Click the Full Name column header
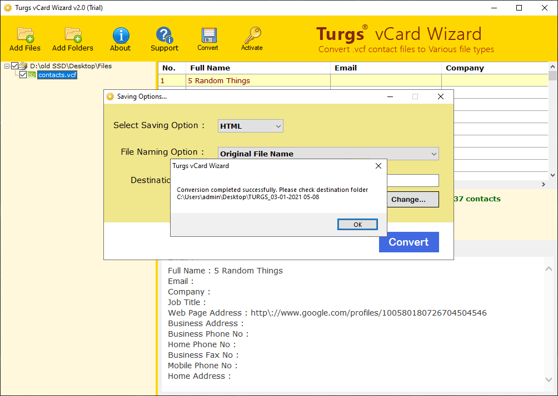This screenshot has width=558, height=396. point(258,68)
